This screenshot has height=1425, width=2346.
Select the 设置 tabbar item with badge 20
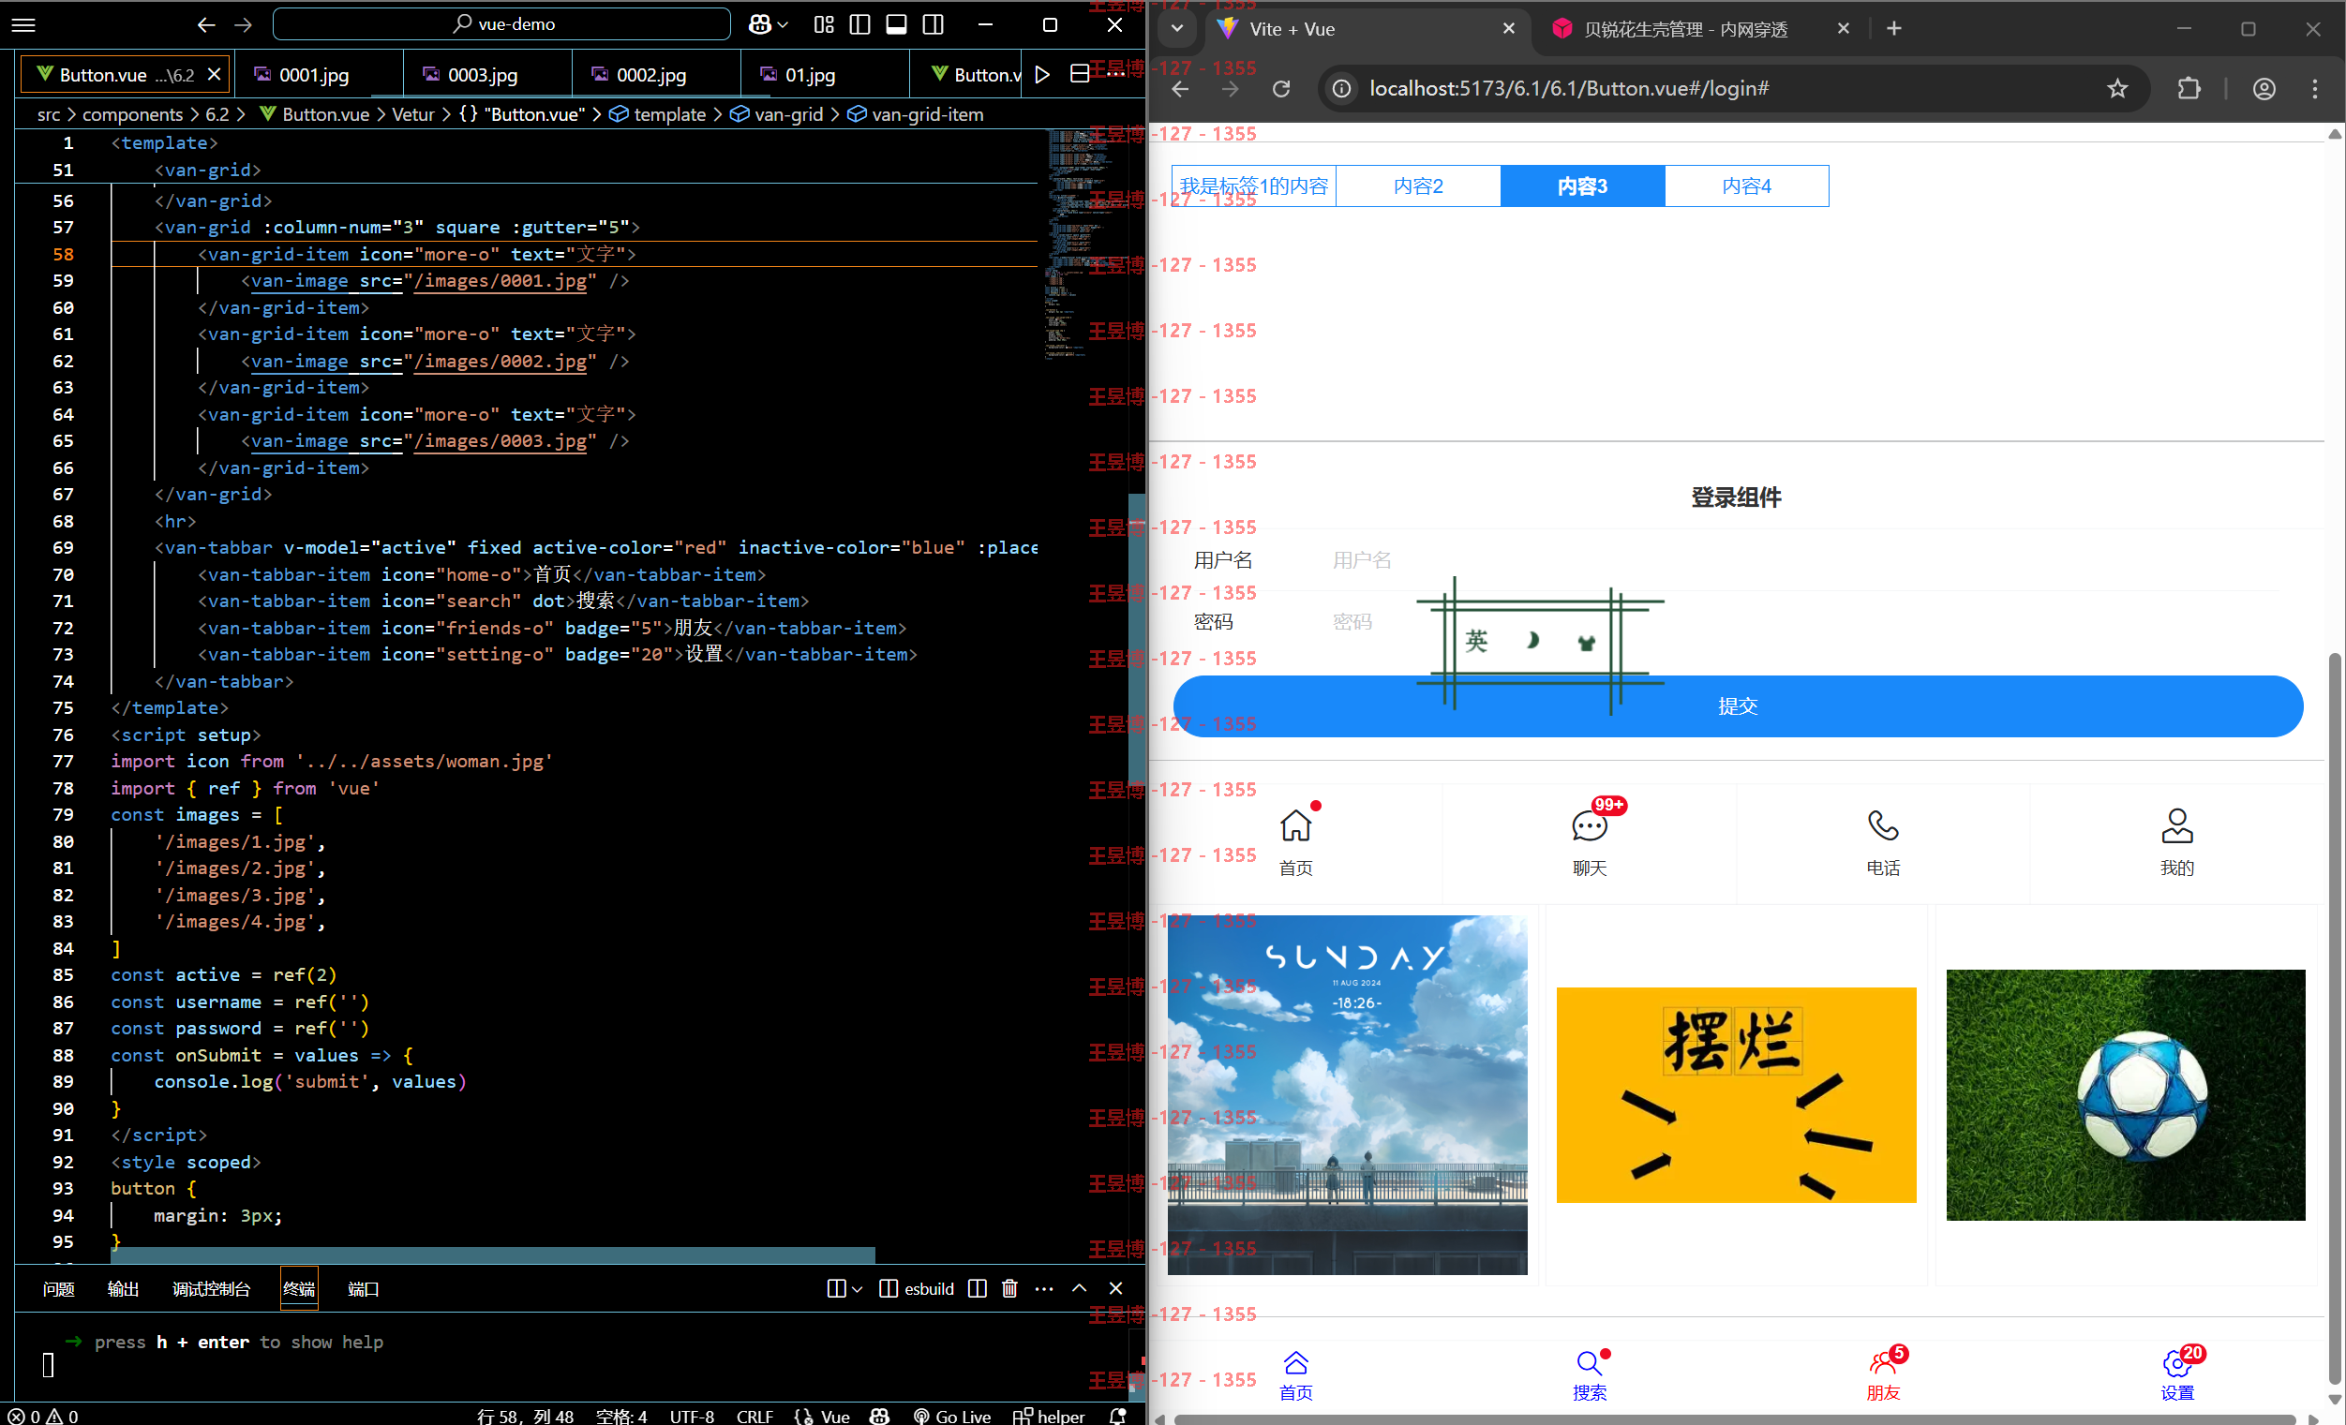point(2176,1374)
